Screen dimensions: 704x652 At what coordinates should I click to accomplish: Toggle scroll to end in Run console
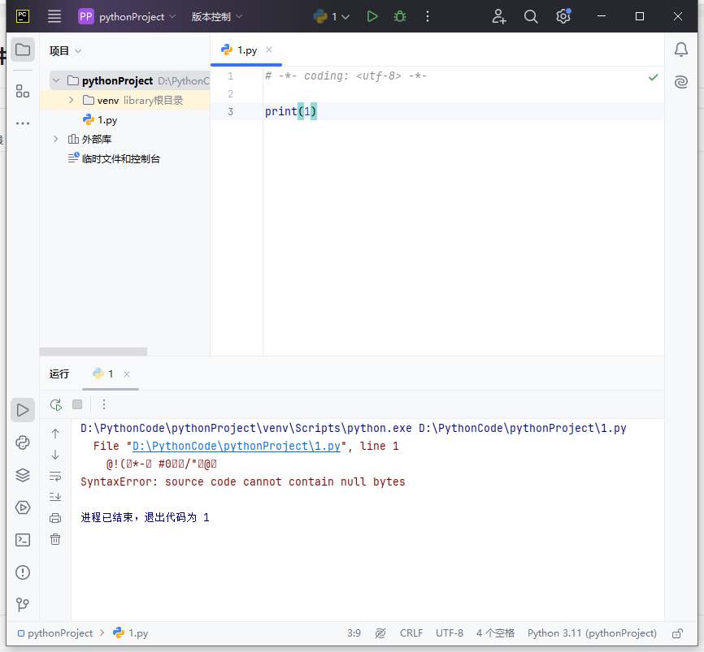(55, 497)
